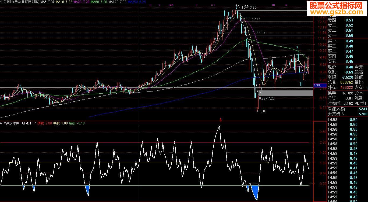Click the 涨幅 -7.52% value
Viewport: 368px width, 202px height.
pyautogui.click(x=347, y=77)
